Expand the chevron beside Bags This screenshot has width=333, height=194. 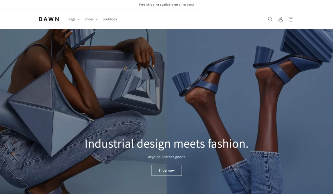tap(79, 19)
